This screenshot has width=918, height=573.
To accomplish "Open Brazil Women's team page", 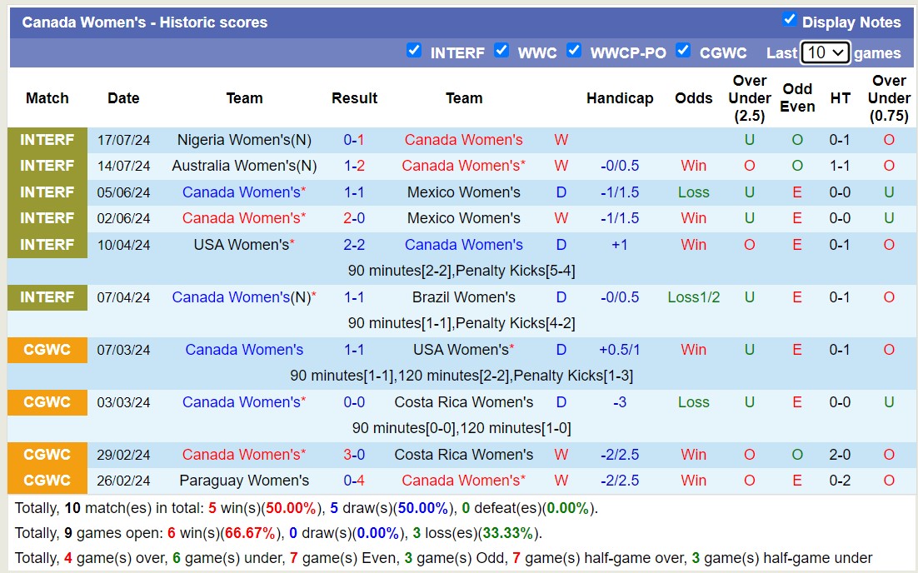I will [x=463, y=297].
